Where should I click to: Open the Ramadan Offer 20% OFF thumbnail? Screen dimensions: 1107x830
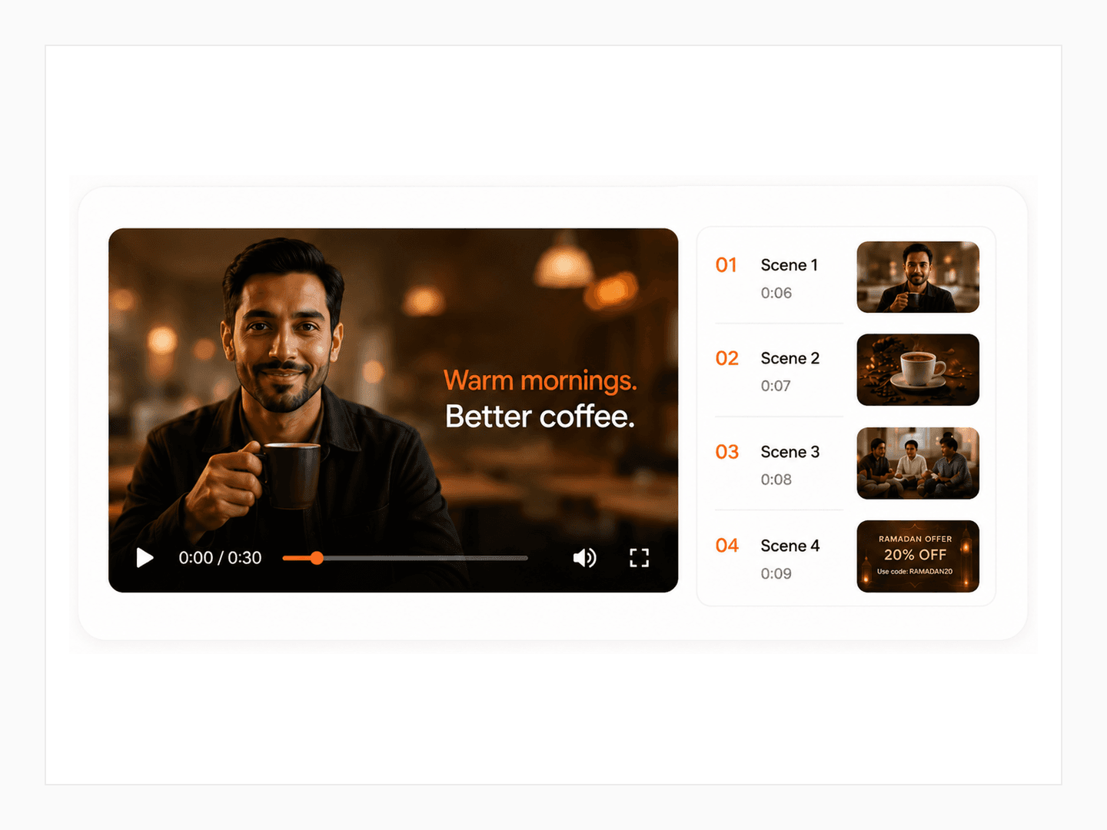pos(918,556)
